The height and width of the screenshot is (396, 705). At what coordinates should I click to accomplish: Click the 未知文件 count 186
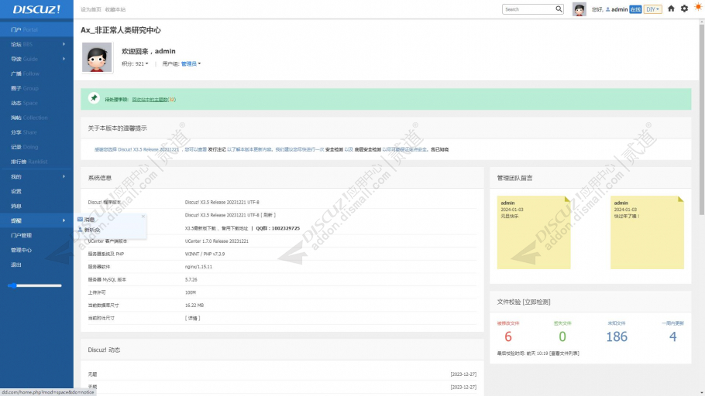(617, 336)
